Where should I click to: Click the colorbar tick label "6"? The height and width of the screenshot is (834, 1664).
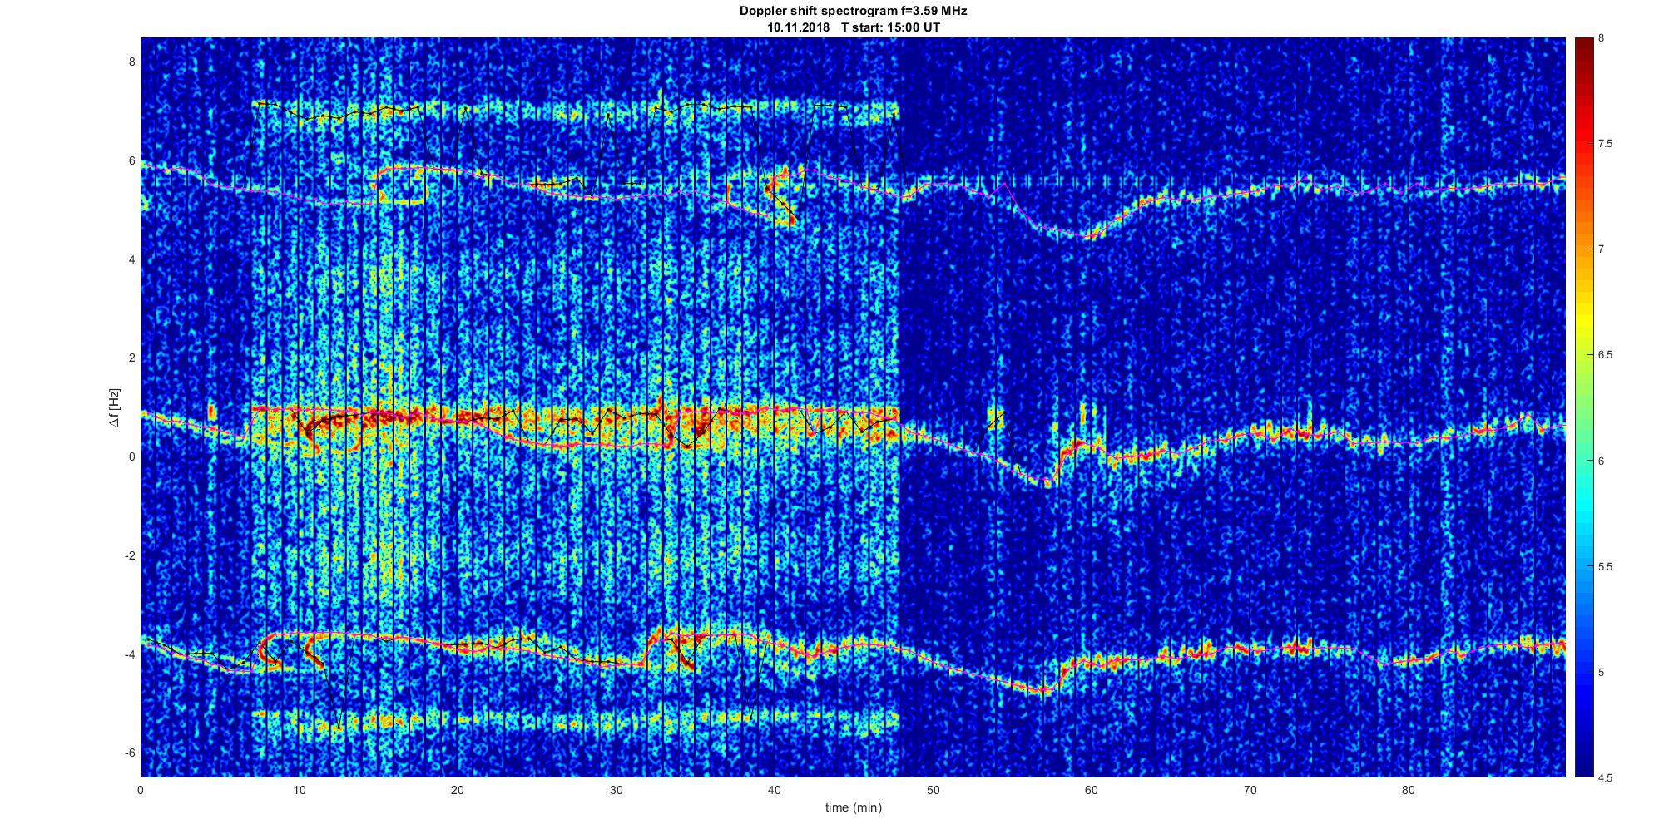tap(1602, 461)
